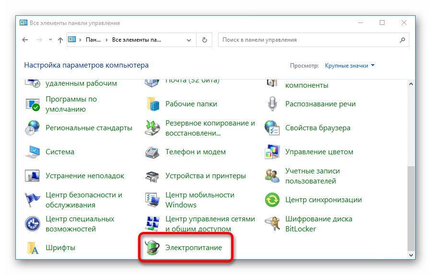This screenshot has width=431, height=275.
Task: Select the 'Все элементы па...' breadcrumb segment
Action: click(136, 40)
